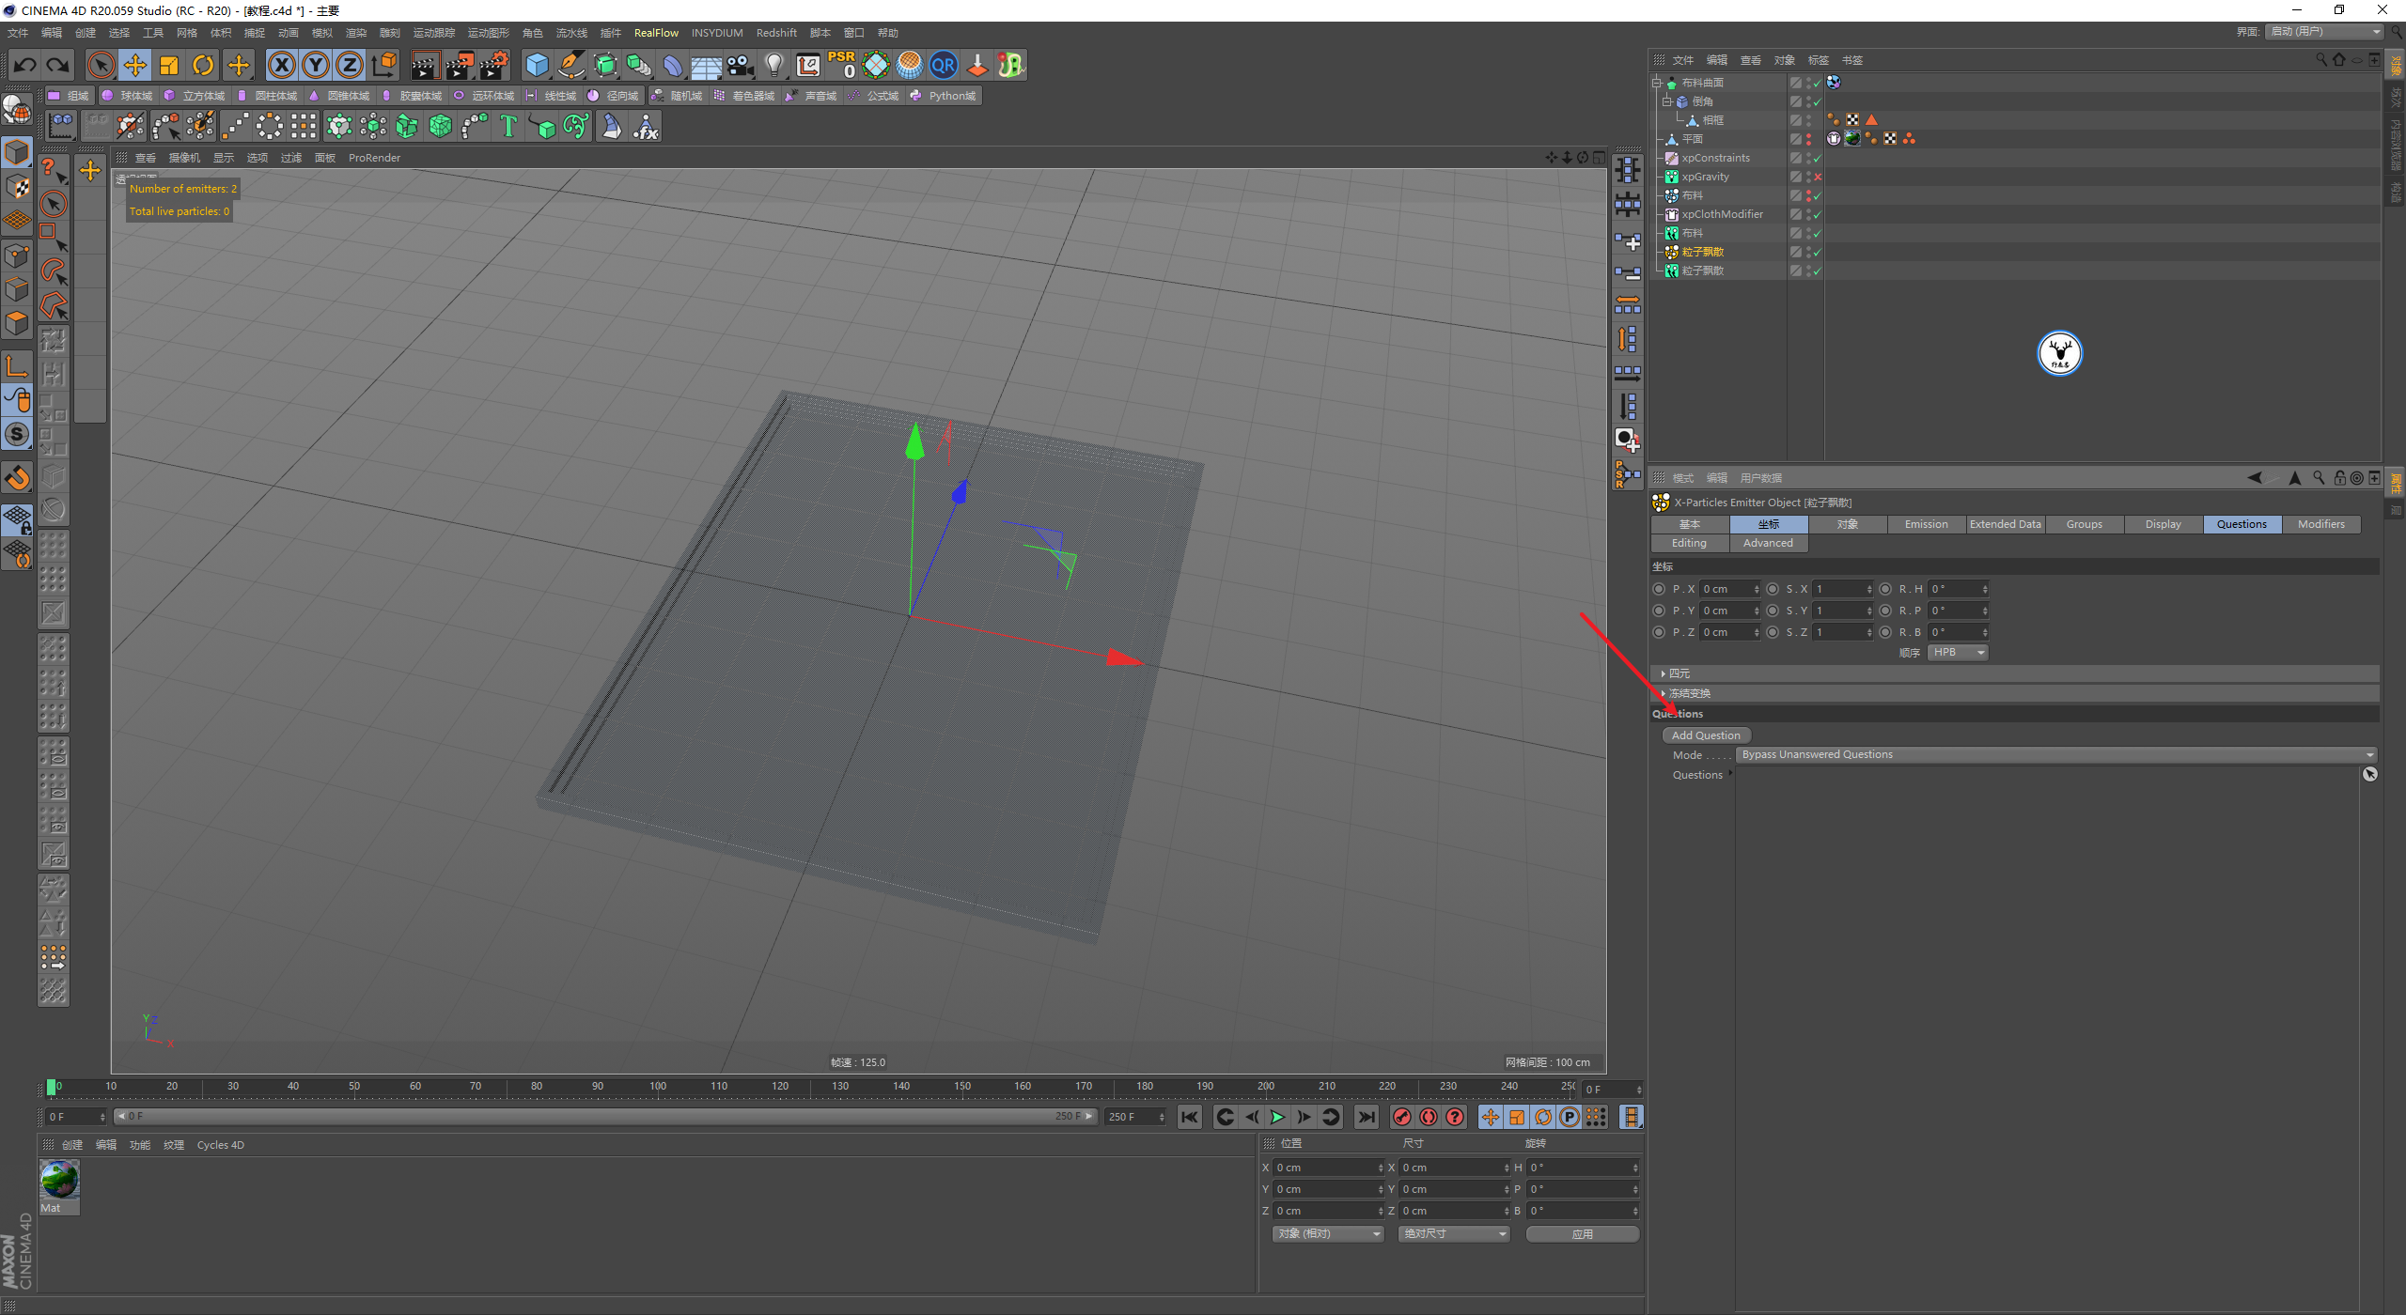Click the cloth tag on 平面 row
The width and height of the screenshot is (2406, 1315).
(1834, 139)
